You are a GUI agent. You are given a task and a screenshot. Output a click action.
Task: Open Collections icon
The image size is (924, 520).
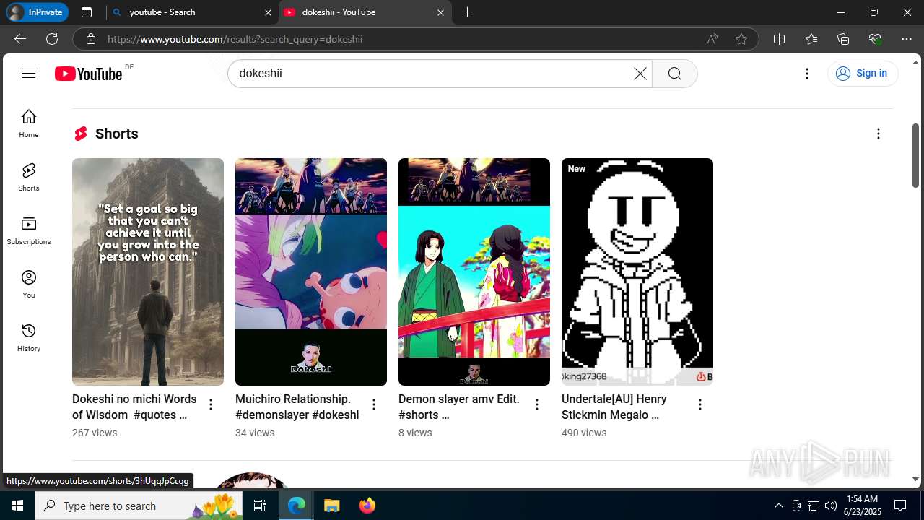click(843, 39)
